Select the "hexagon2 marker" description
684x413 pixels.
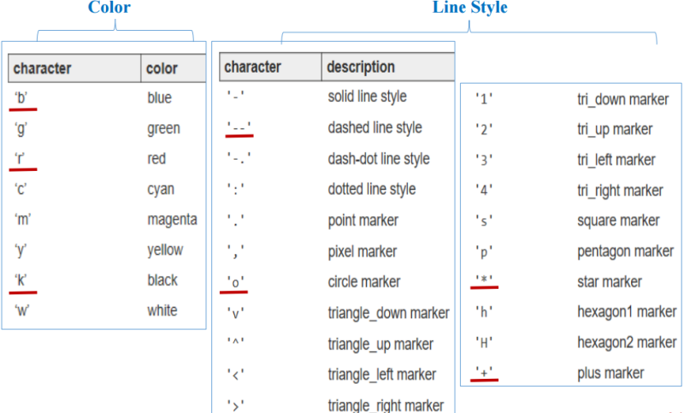[x=627, y=343]
